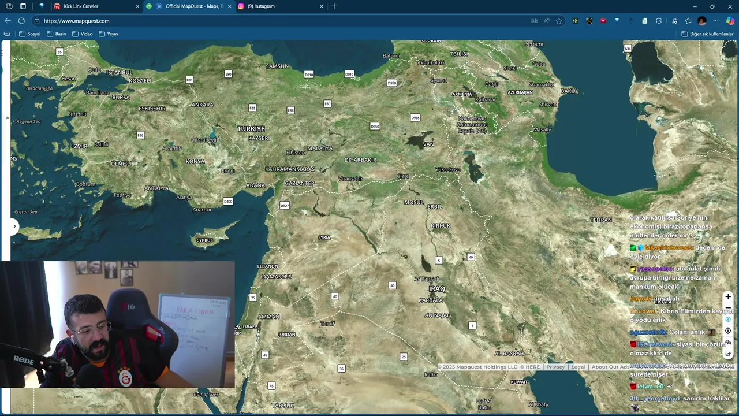Screen dimensions: 739x416
Task: Expand the MapQuest side panel arrow
Action: [14, 226]
